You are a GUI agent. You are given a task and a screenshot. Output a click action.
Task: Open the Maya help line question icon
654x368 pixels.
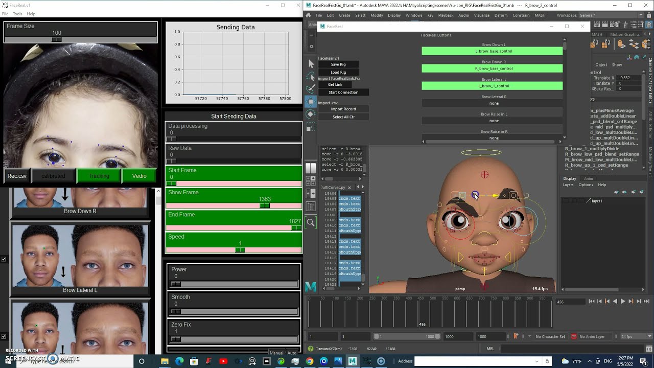click(x=310, y=349)
